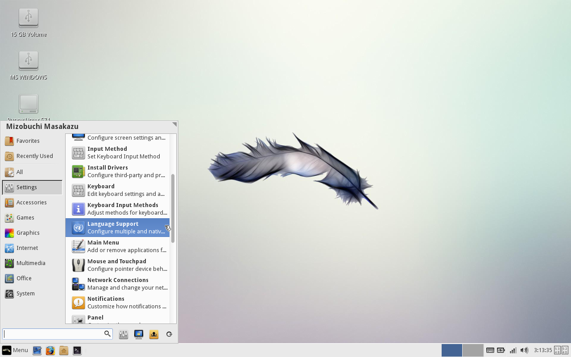Open the MS WINDOWS desktop drive icon
The width and height of the screenshot is (571, 357).
point(29,66)
